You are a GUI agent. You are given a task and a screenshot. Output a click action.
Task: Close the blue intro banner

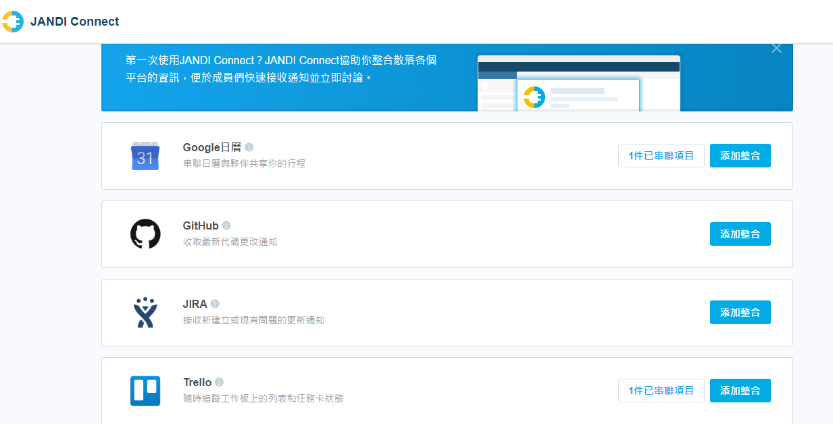(776, 48)
